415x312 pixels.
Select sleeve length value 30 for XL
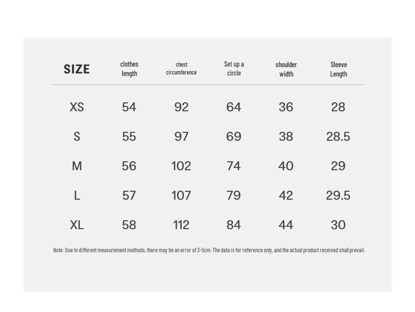tap(338, 225)
